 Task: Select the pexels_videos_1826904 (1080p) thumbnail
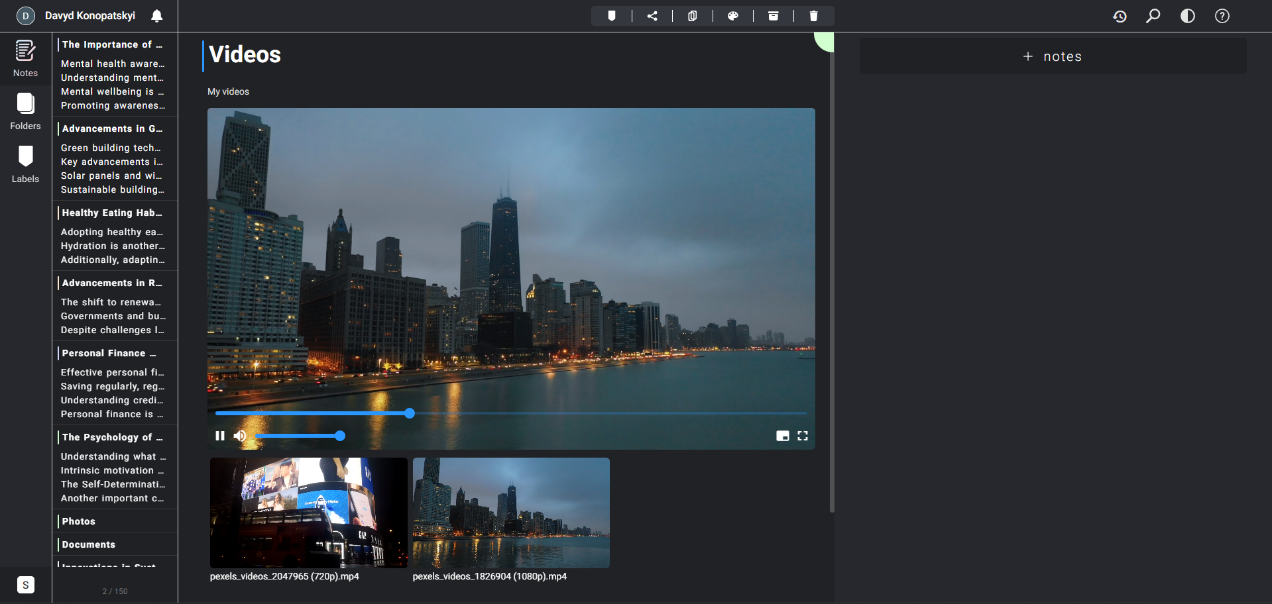tap(511, 513)
